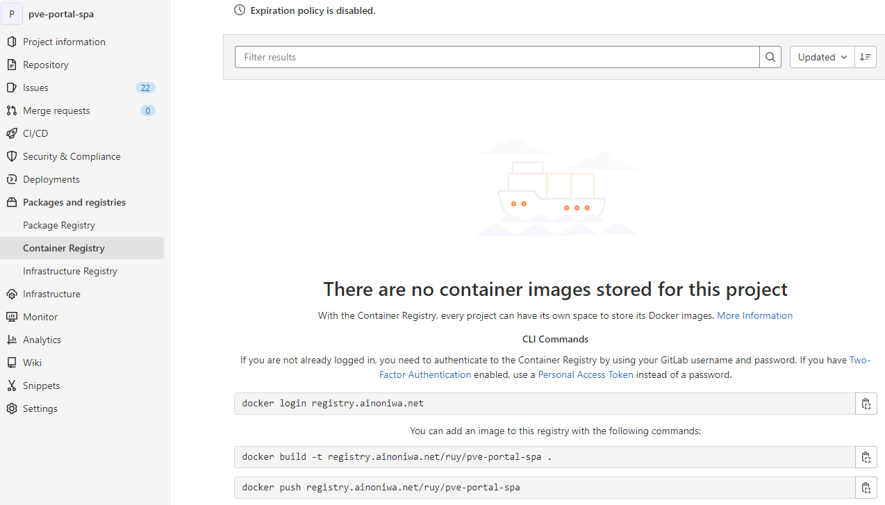
Task: Open the CI/CD pipelines section
Action: (x=33, y=133)
